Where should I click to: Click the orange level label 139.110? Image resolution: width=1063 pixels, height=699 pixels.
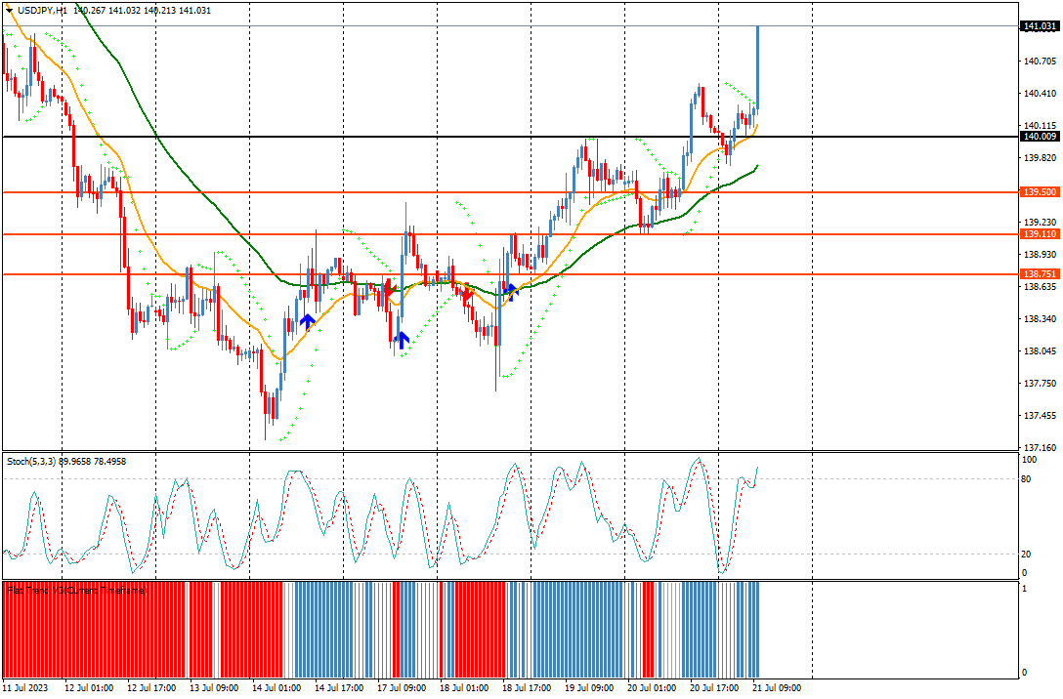click(x=1040, y=234)
